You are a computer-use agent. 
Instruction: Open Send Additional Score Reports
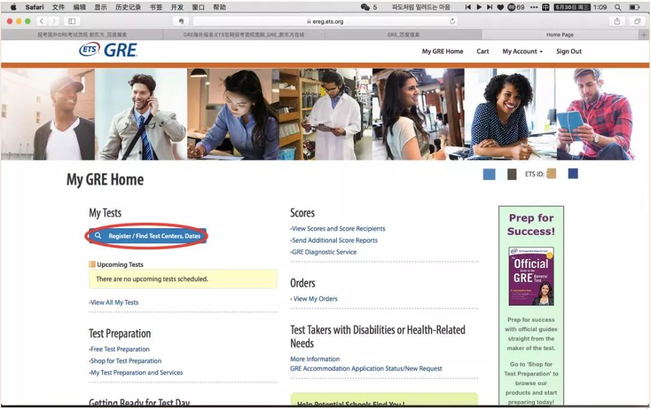pyautogui.click(x=335, y=240)
